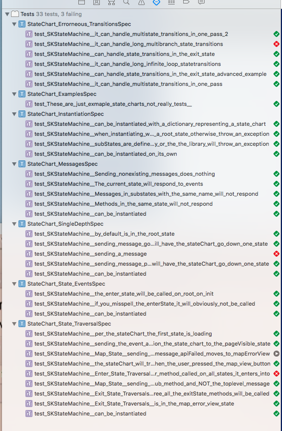Click red failure icon for Enter_State_Traversal test
Viewport: 282px width, 431px height.
277,374
